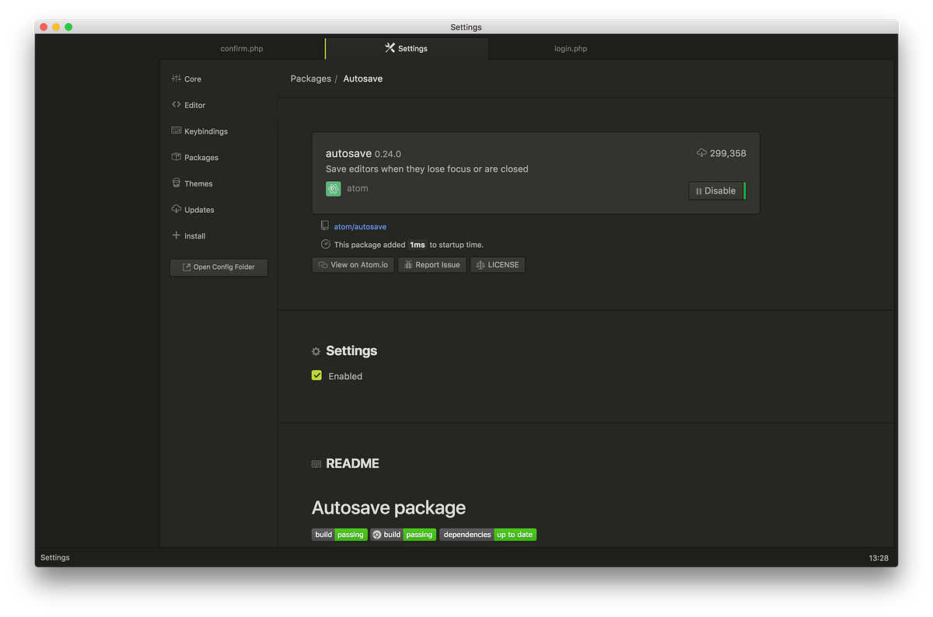
Task: Click the Install plus icon
Action: [x=176, y=235]
